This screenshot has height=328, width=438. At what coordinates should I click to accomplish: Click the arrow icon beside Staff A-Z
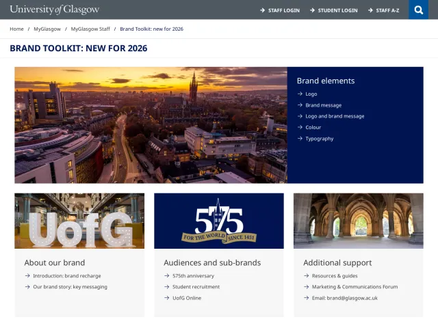[x=370, y=10]
